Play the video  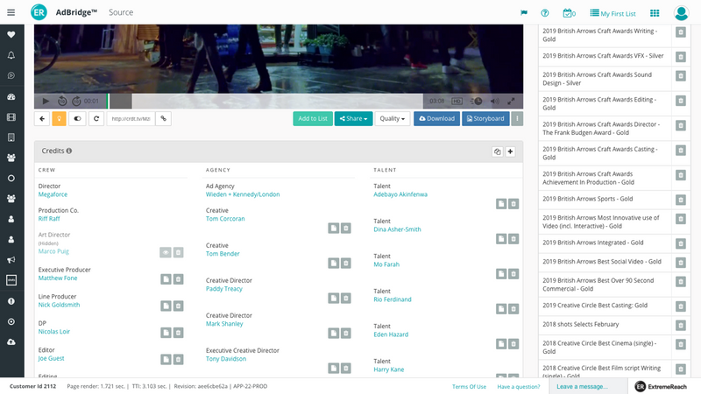[46, 101]
